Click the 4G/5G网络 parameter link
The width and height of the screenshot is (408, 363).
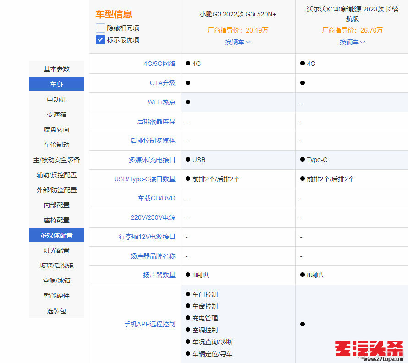[160, 64]
